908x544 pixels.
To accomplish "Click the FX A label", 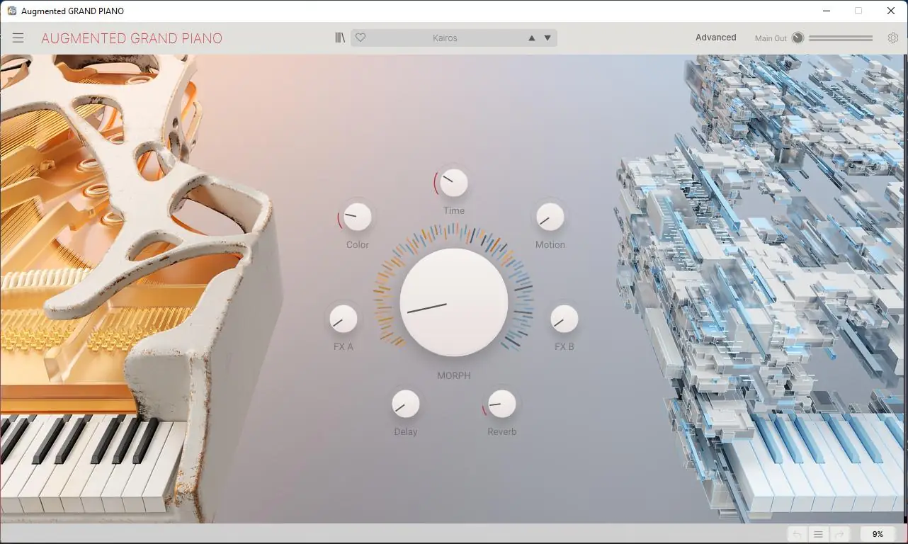I will click(344, 346).
